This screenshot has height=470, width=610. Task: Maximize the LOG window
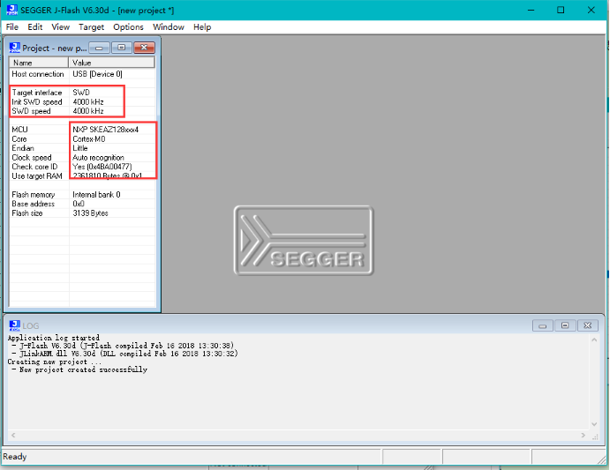pos(565,325)
